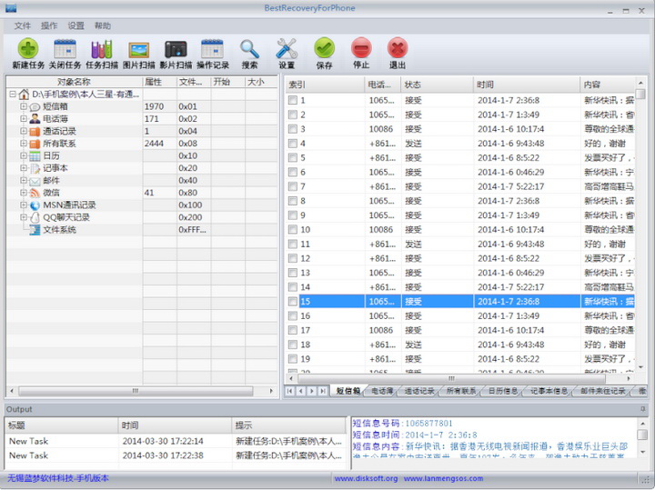Tick checkbox of message row 5
655x490 pixels.
pyautogui.click(x=293, y=158)
